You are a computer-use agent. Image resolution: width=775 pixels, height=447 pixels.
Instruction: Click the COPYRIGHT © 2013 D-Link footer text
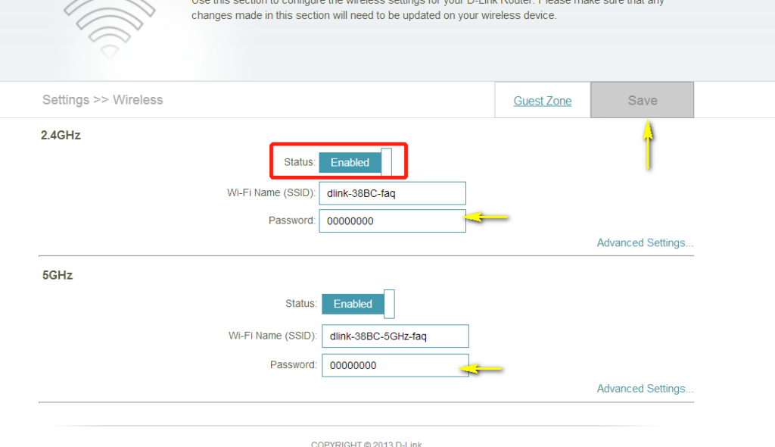[366, 443]
